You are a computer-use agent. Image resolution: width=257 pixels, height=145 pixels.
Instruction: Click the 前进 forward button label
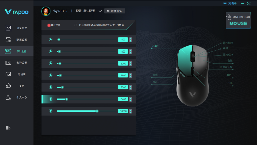pos(155,75)
